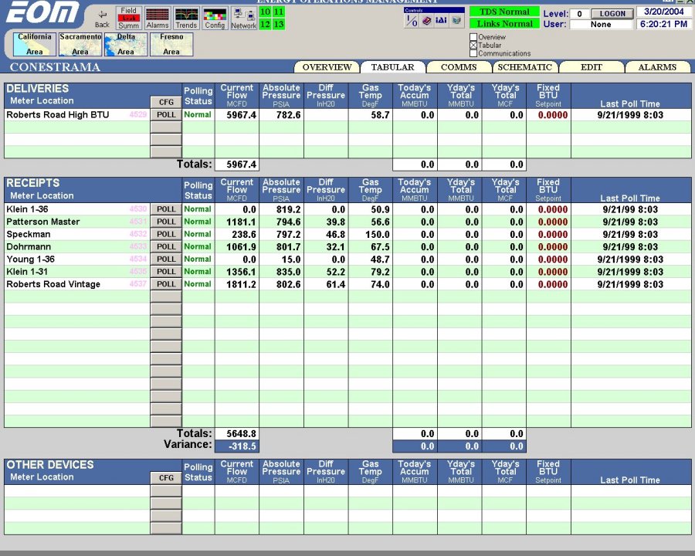Viewport: 695px width, 556px height.
Task: Open the Field Leak Summ panel
Action: (127, 17)
